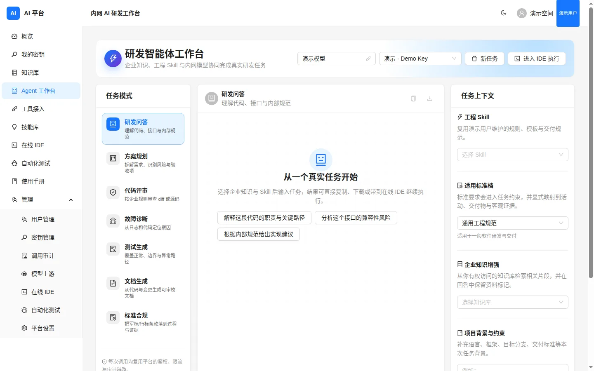Click the 用户管理 icon
This screenshot has height=371, width=594.
click(24, 219)
